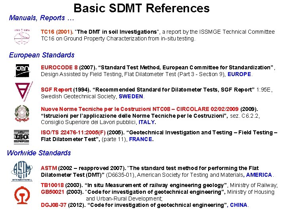Open the "ISO/TS 22476-11:2005(F)" reference
Image resolution: width=286 pixels, height=214 pixels.
tap(73, 132)
